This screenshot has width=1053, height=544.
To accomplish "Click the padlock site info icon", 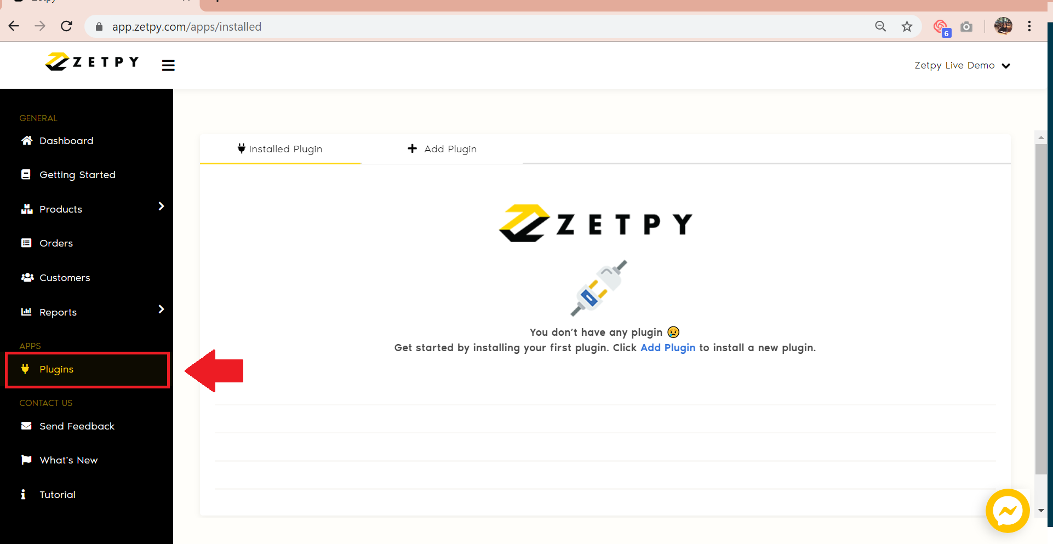I will [x=99, y=27].
